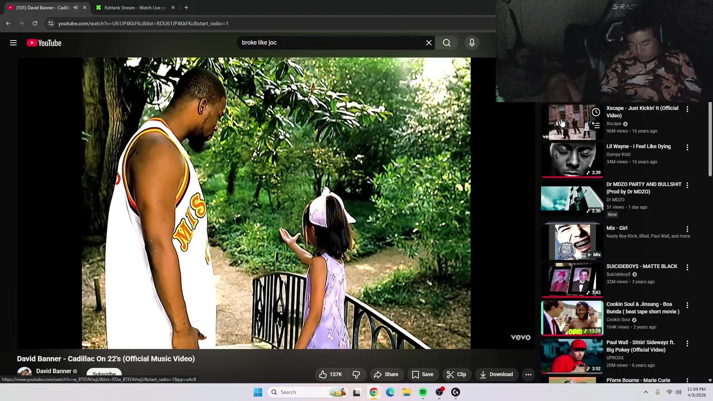Open options menu for Lil Wayne video
Viewport: 713px width, 401px height.
(x=687, y=148)
